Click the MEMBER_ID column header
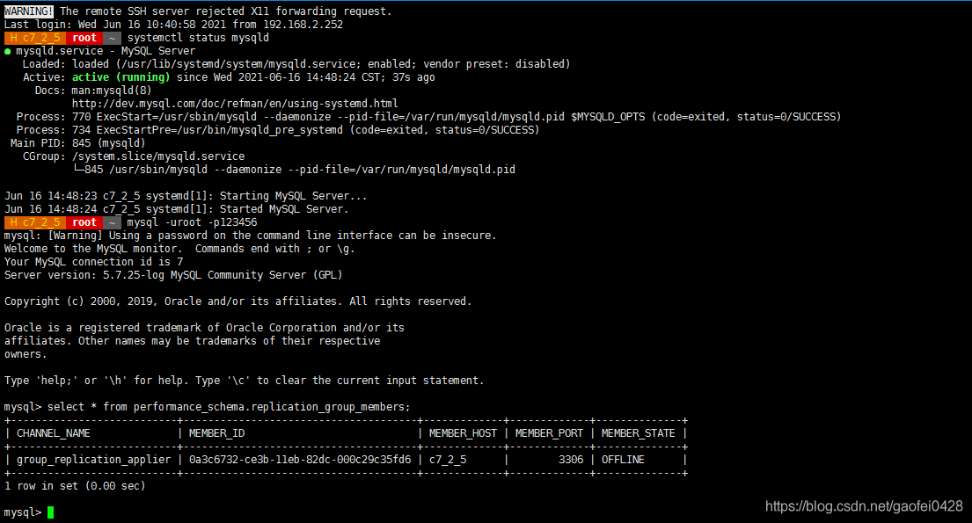Viewport: 972px width, 523px height. (x=217, y=433)
